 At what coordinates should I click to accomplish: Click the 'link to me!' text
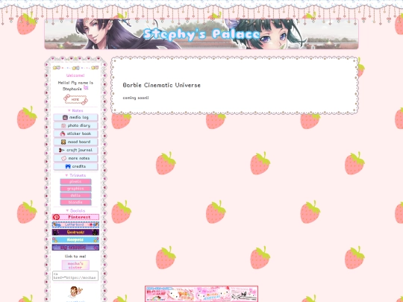75,257
